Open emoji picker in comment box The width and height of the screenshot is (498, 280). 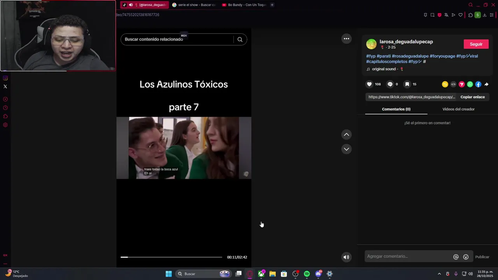[466, 257]
